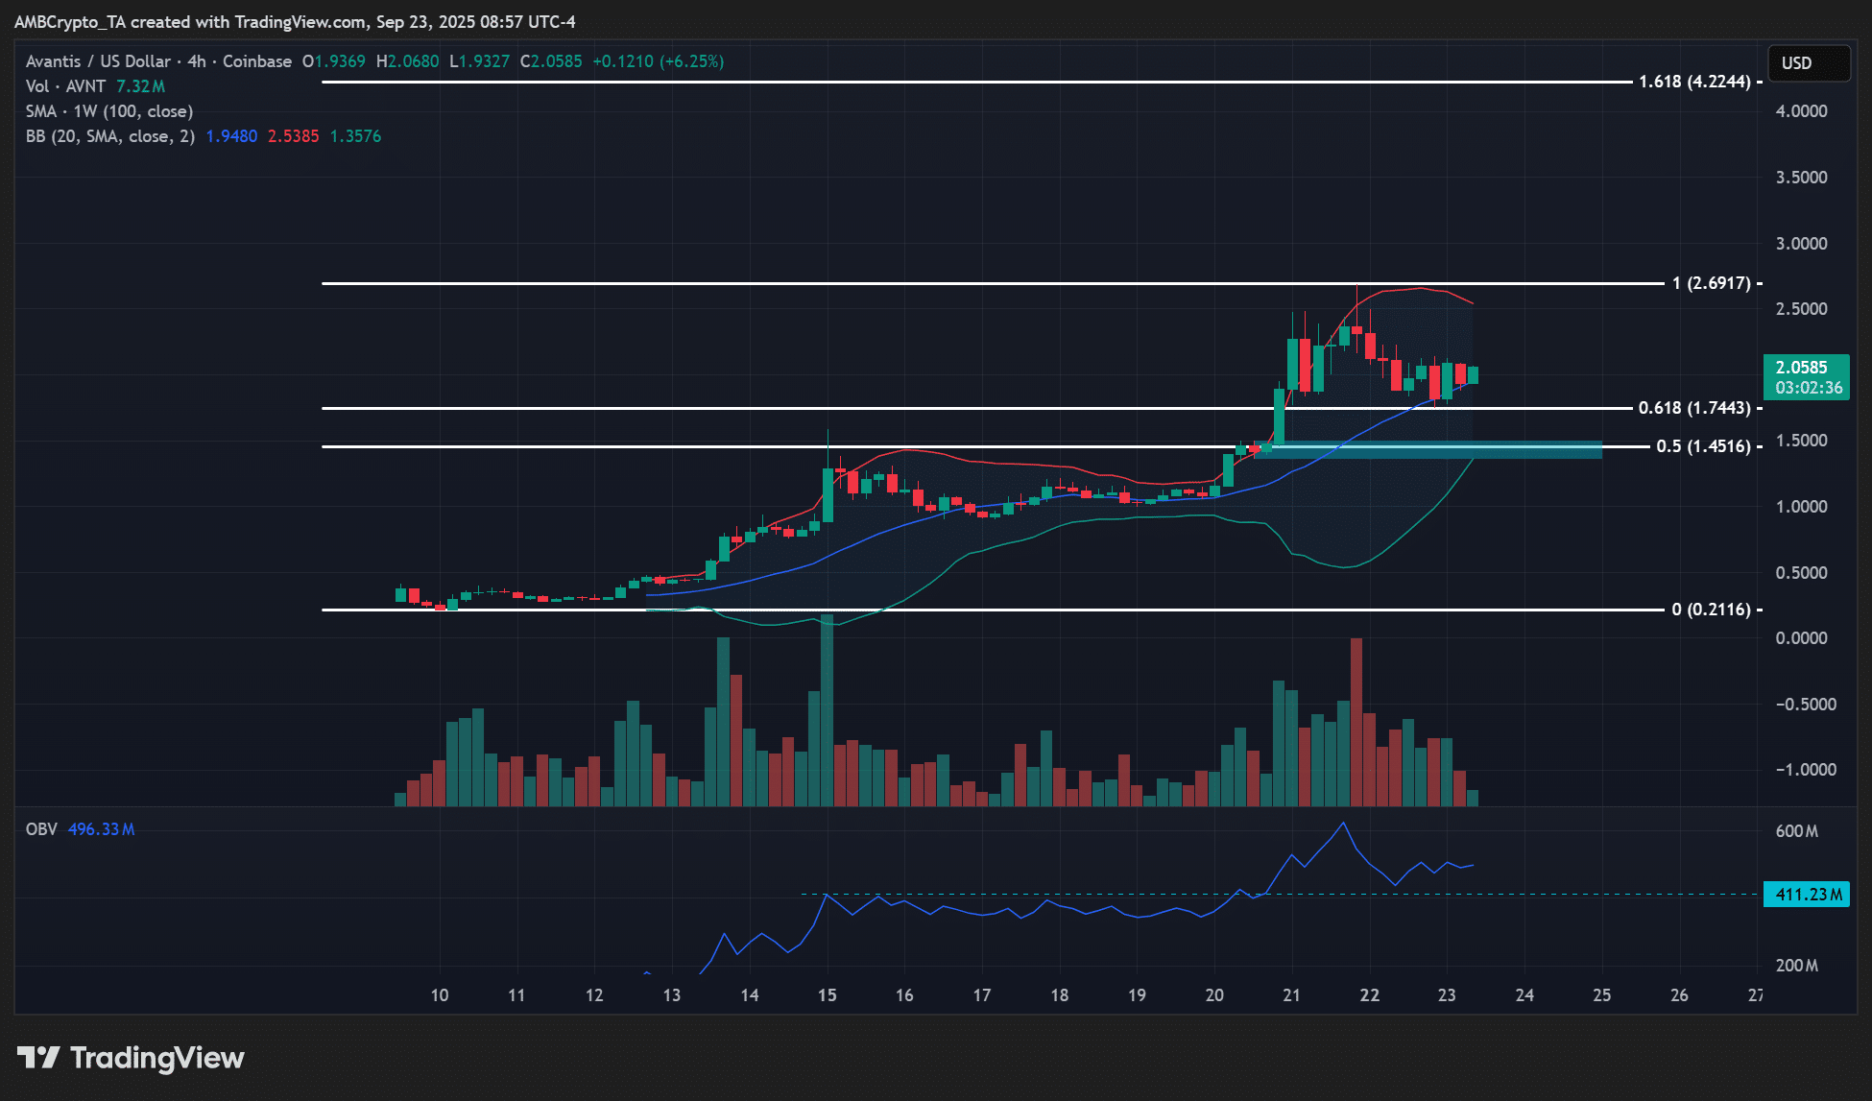Viewport: 1872px width, 1101px height.
Task: Click the cyan 411.23M OBV level tag
Action: click(1807, 895)
